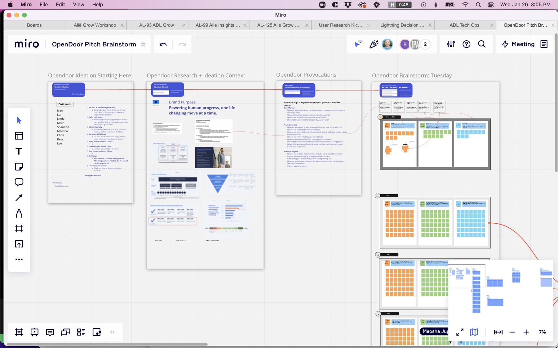Image resolution: width=558 pixels, height=348 pixels.
Task: Open the File menu
Action: tap(44, 5)
